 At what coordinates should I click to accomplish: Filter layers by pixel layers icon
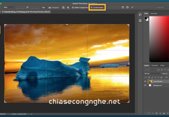158,70
